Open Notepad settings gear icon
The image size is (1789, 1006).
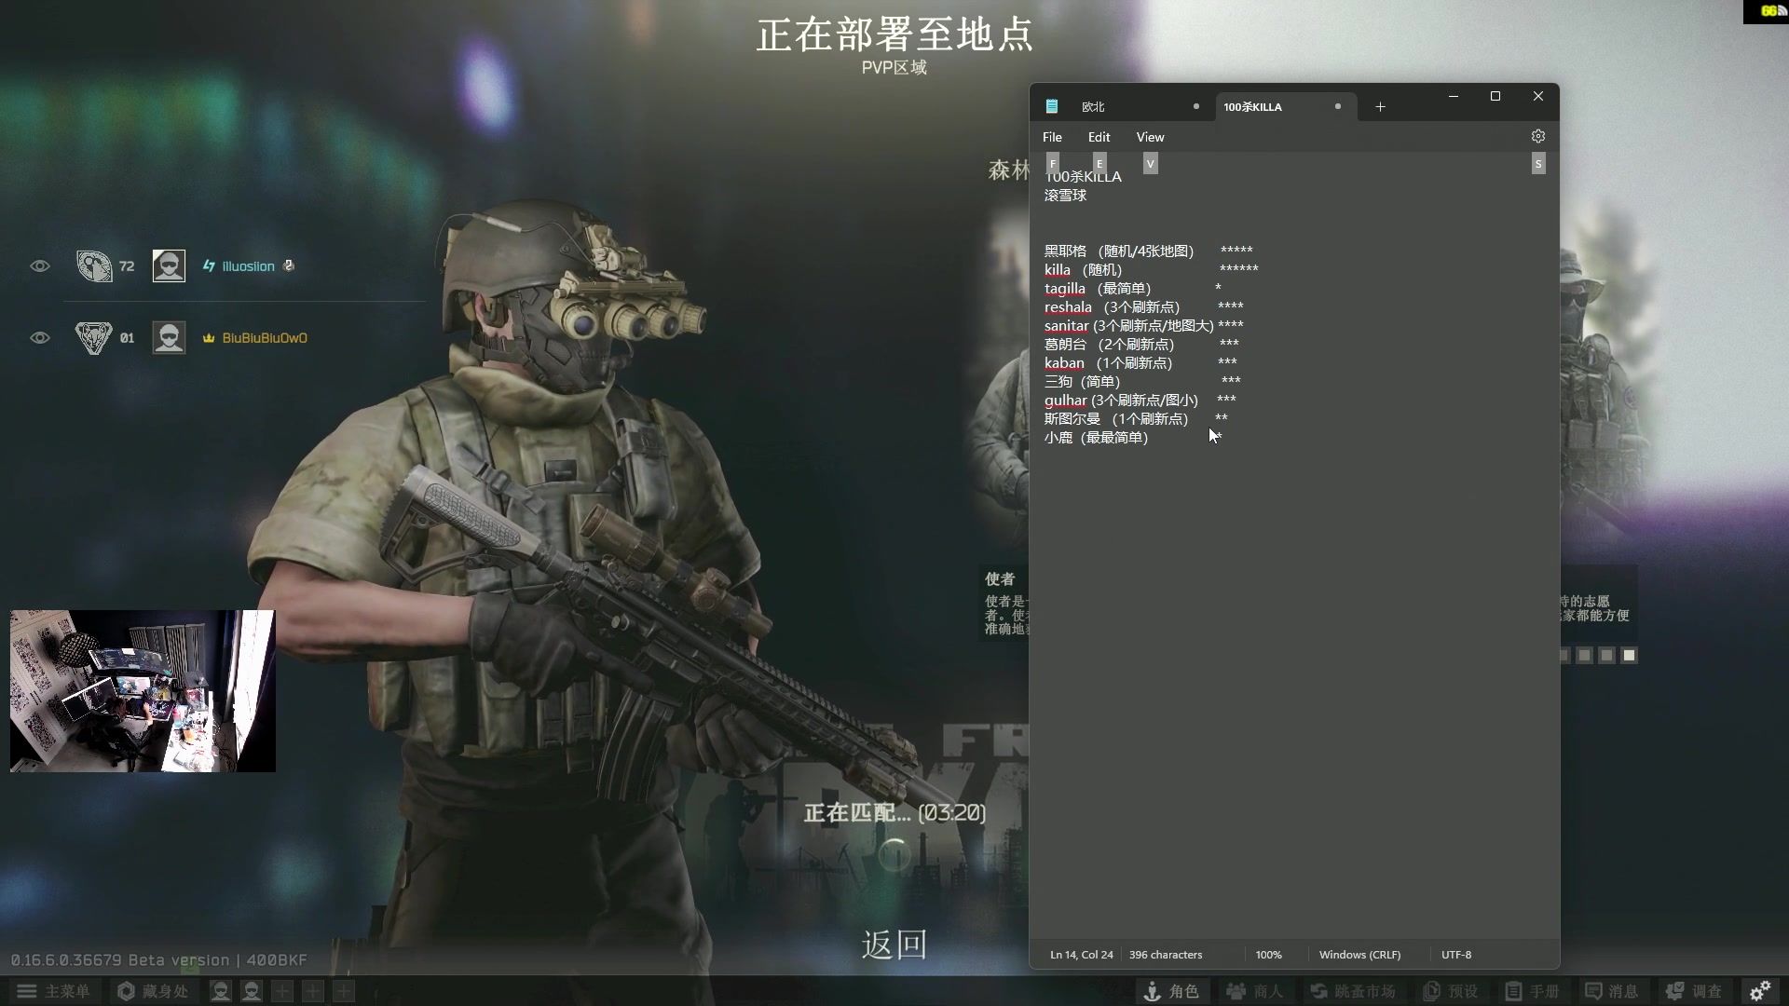tap(1538, 136)
